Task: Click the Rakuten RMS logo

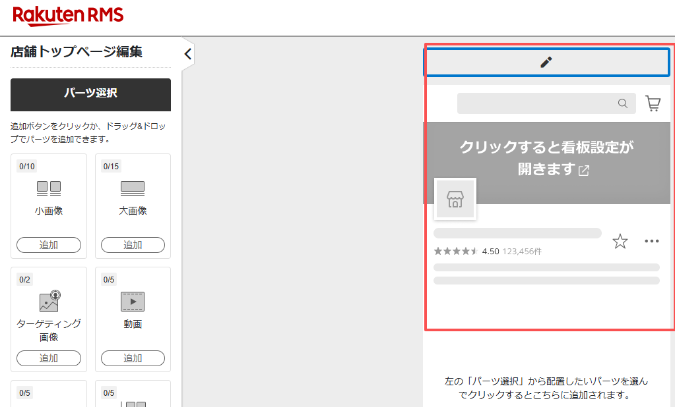Action: tap(68, 16)
